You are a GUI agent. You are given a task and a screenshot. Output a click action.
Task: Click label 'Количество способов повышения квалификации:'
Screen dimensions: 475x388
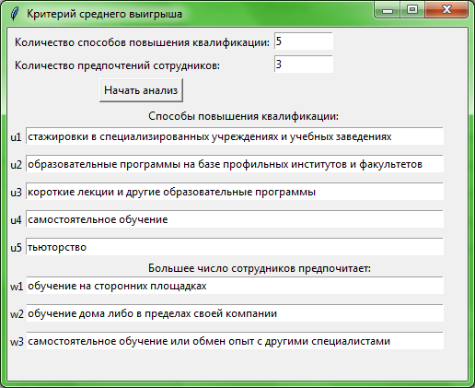click(x=142, y=42)
